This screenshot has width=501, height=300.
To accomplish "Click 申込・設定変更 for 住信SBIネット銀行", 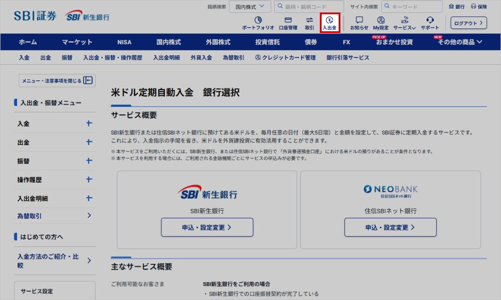I will pyautogui.click(x=390, y=227).
